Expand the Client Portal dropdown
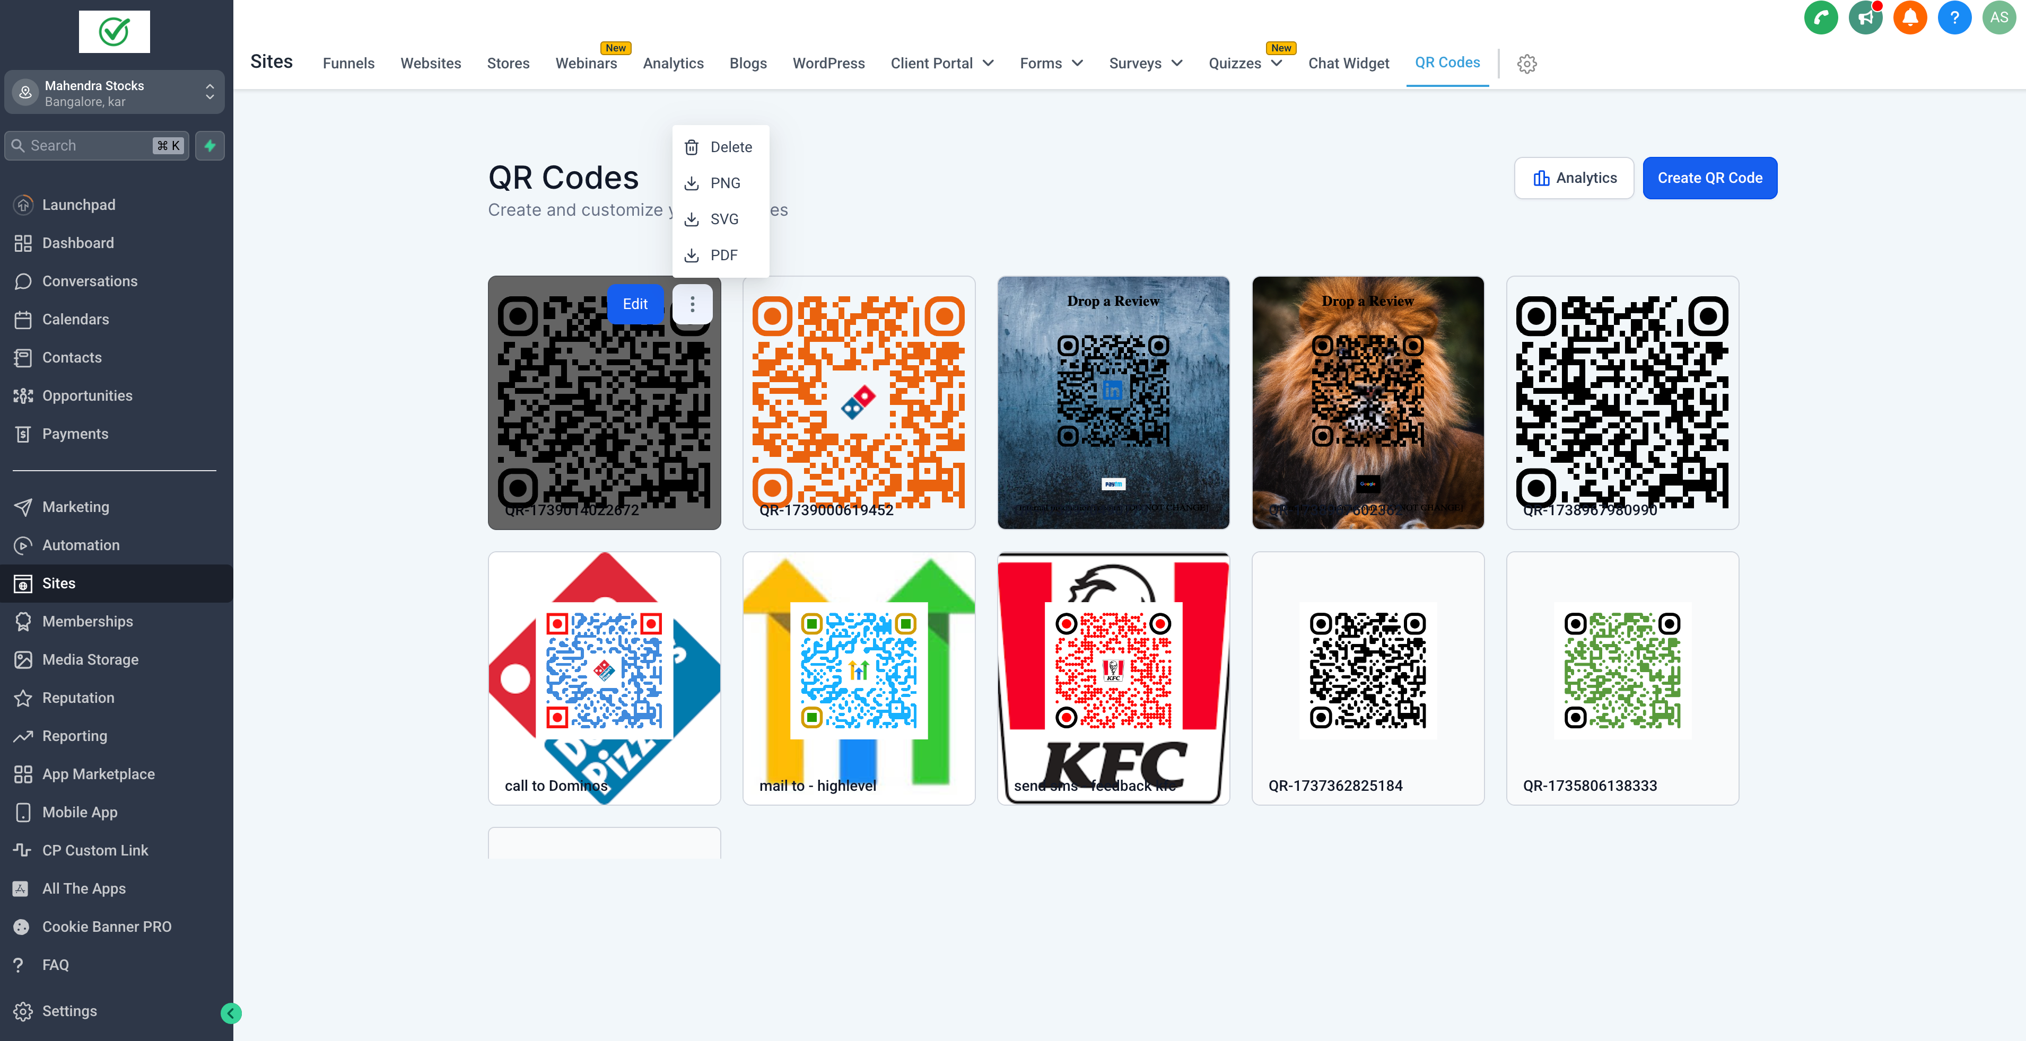Viewport: 2026px width, 1041px height. pos(941,63)
